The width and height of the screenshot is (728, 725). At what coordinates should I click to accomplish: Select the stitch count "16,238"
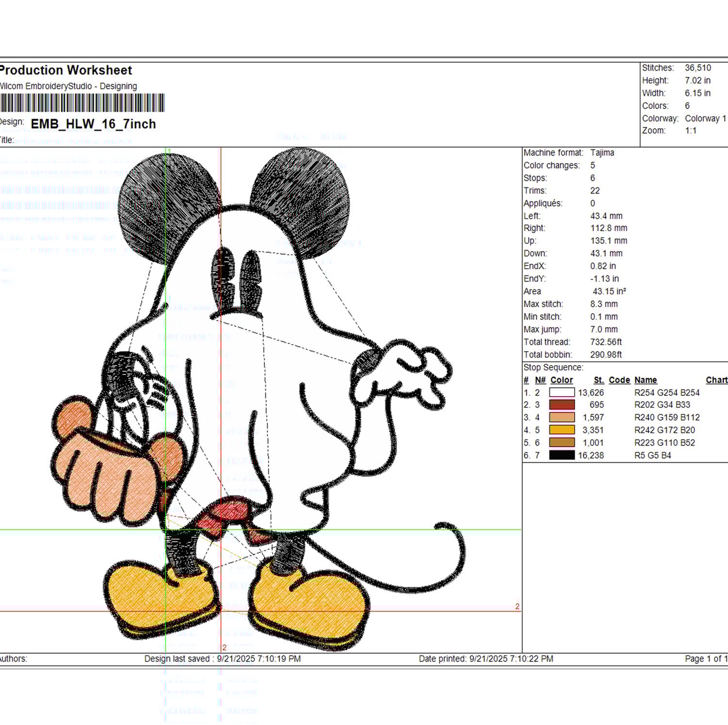click(x=591, y=455)
